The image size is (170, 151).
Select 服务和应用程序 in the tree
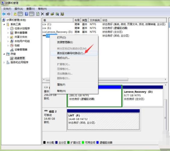(x=19, y=62)
